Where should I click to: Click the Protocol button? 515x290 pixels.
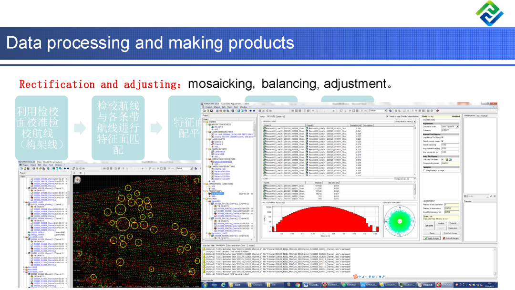pos(453,223)
